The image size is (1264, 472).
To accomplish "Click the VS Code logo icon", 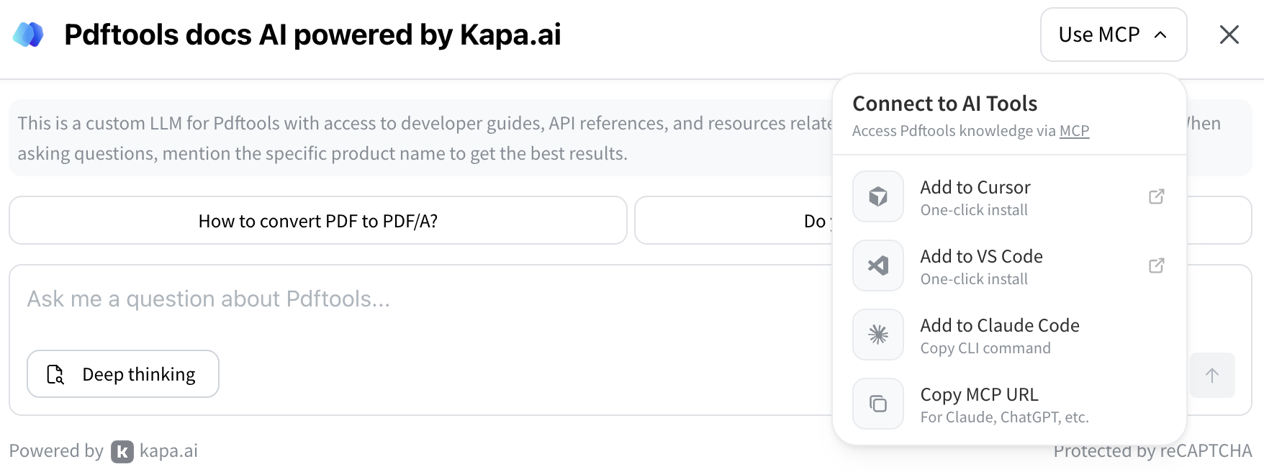I will (878, 265).
